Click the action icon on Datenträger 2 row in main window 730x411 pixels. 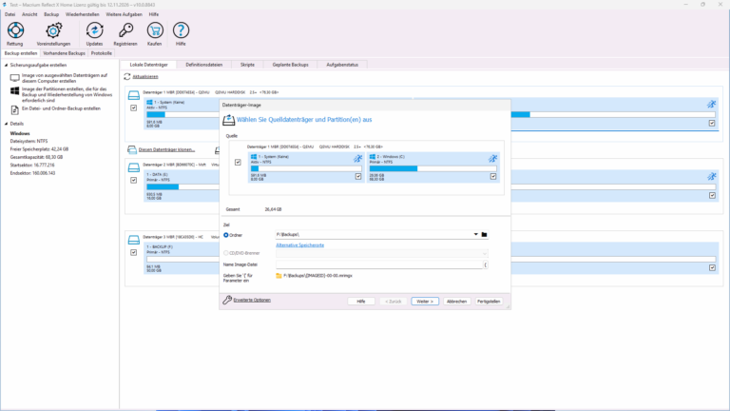pyautogui.click(x=711, y=176)
